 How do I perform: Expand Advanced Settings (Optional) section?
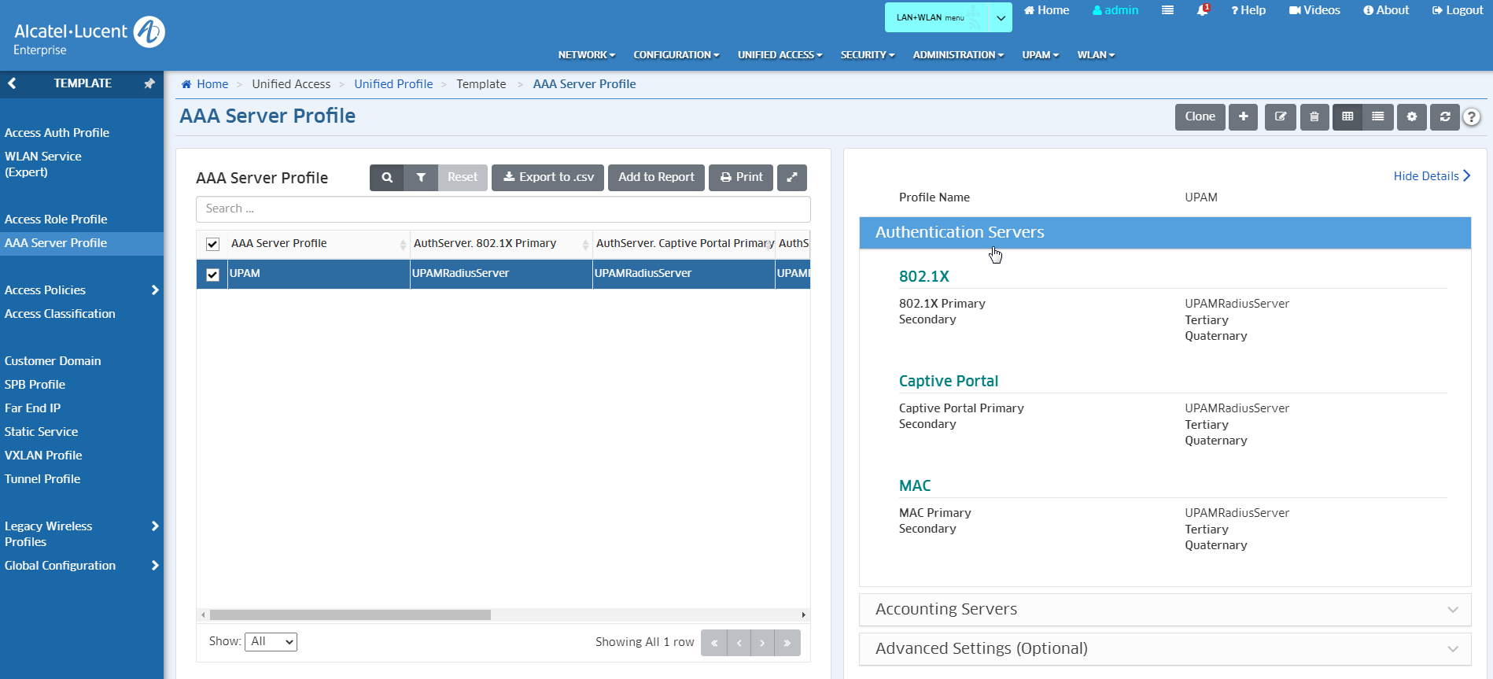1164,649
